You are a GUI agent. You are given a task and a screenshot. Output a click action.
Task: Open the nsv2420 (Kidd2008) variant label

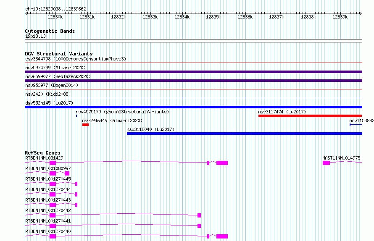[48, 94]
